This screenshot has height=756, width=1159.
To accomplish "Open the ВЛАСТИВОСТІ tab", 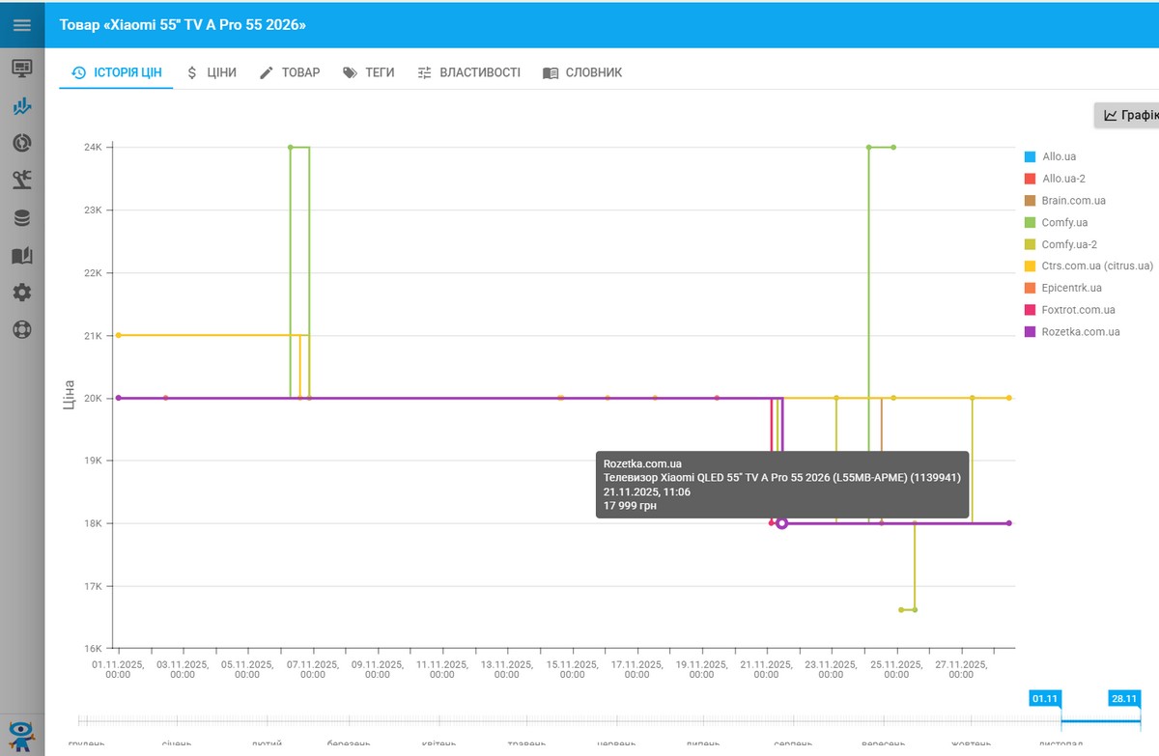I will tap(468, 72).
